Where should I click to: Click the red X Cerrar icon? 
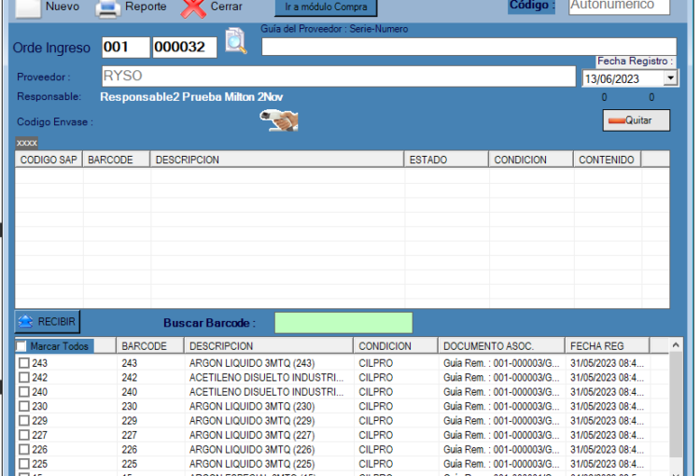coord(193,8)
